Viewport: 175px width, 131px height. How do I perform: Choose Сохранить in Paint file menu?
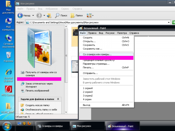tap(106, 45)
